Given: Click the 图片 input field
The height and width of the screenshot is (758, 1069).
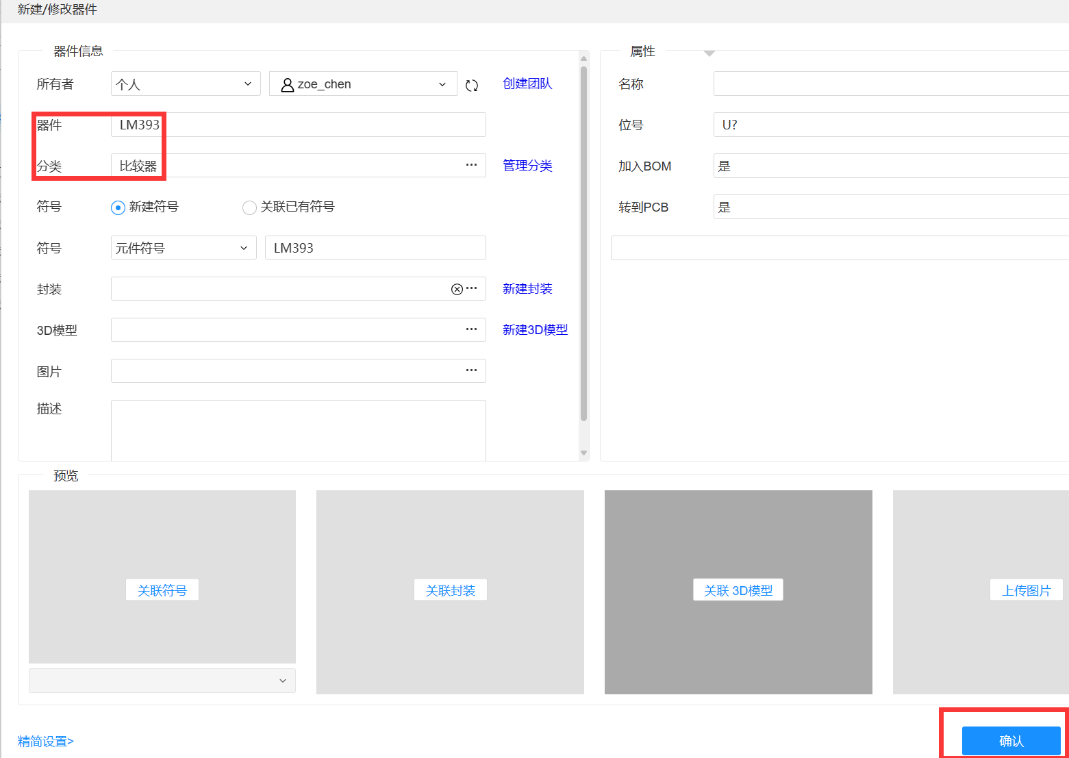Looking at the screenshot, I should (x=299, y=371).
